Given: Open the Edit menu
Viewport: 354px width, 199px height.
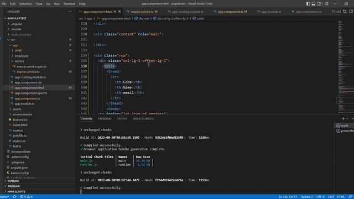Looking at the screenshot, I should [13, 4].
